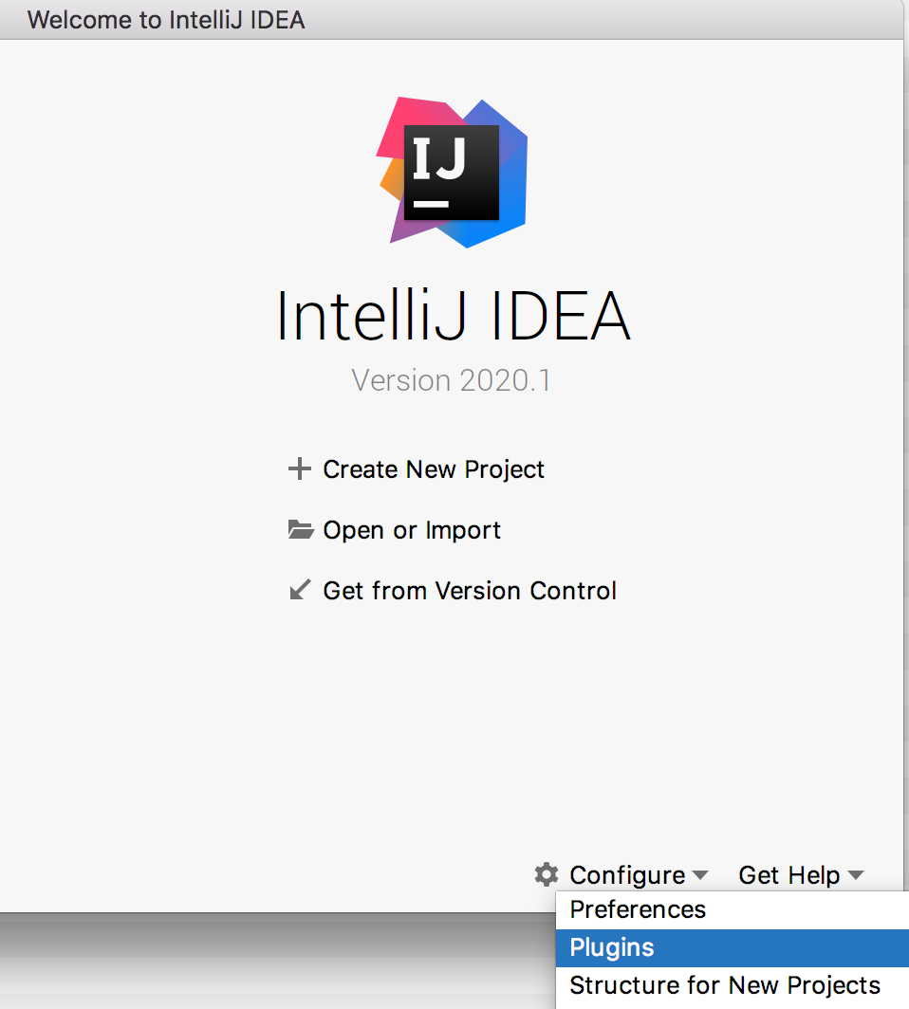Screen dimensions: 909x1009
Task: Click the arrow icon for Version Control
Action: pyautogui.click(x=300, y=591)
